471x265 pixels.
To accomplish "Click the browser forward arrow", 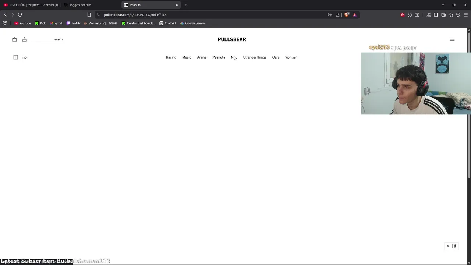I will (13, 15).
